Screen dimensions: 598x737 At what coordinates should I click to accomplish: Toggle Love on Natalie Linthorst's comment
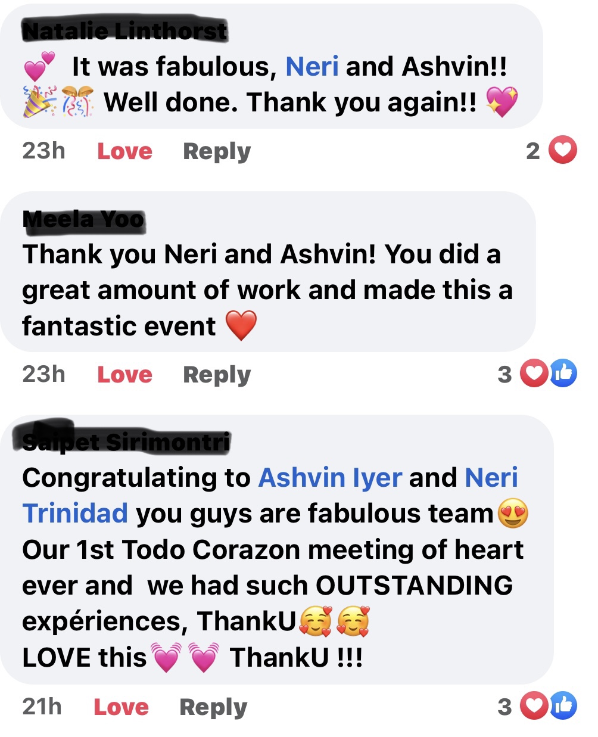coord(125,151)
